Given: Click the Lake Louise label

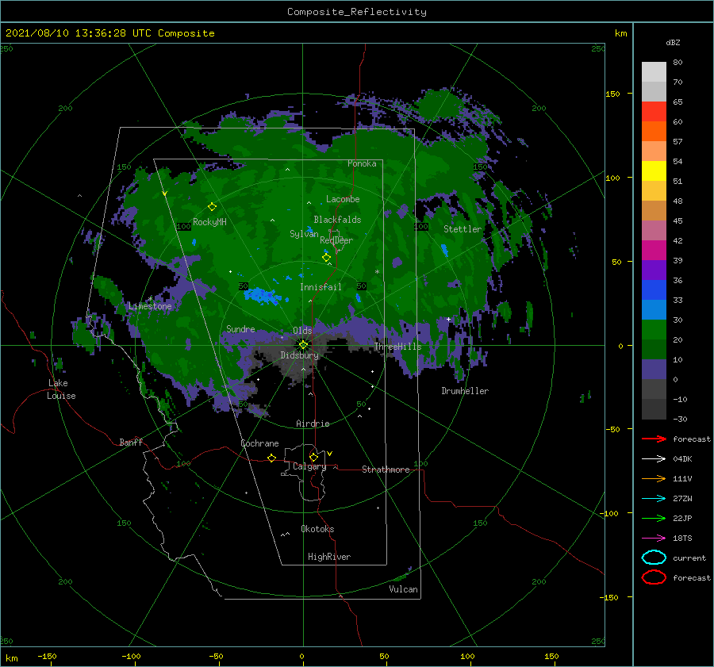Looking at the screenshot, I should click(61, 389).
